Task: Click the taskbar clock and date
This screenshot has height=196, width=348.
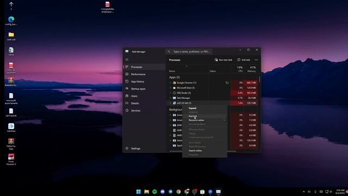Action: click(x=340, y=192)
